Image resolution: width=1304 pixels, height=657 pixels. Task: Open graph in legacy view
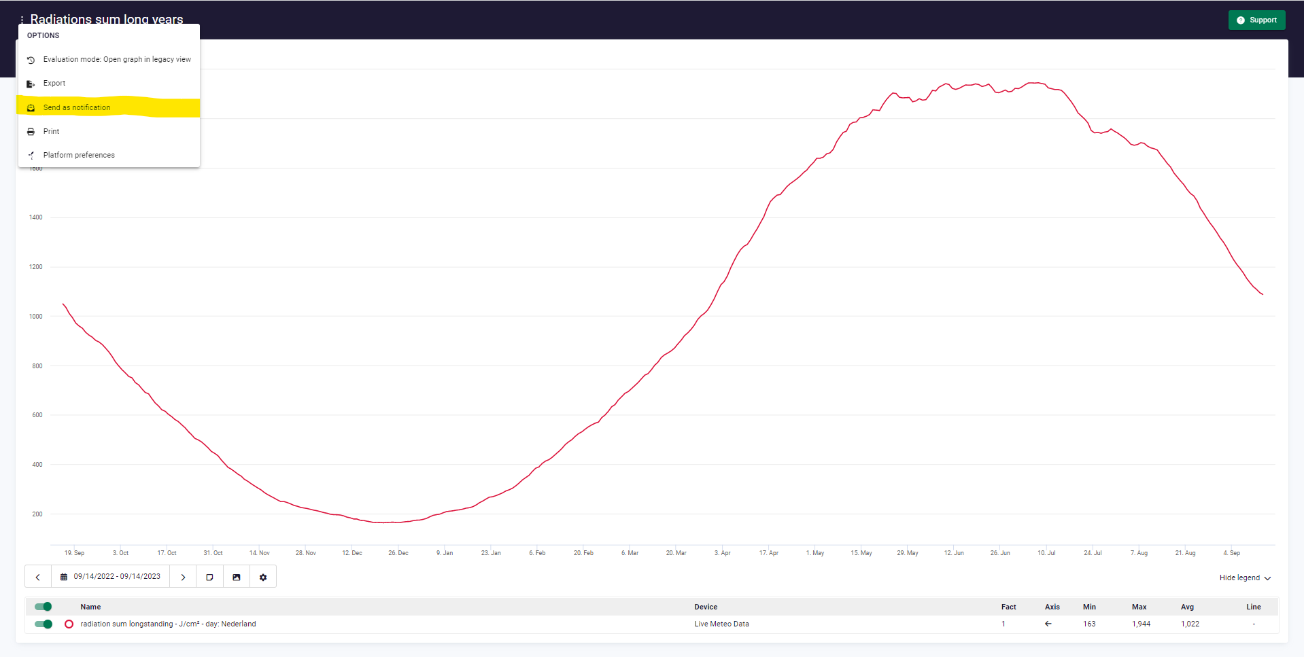(x=116, y=60)
